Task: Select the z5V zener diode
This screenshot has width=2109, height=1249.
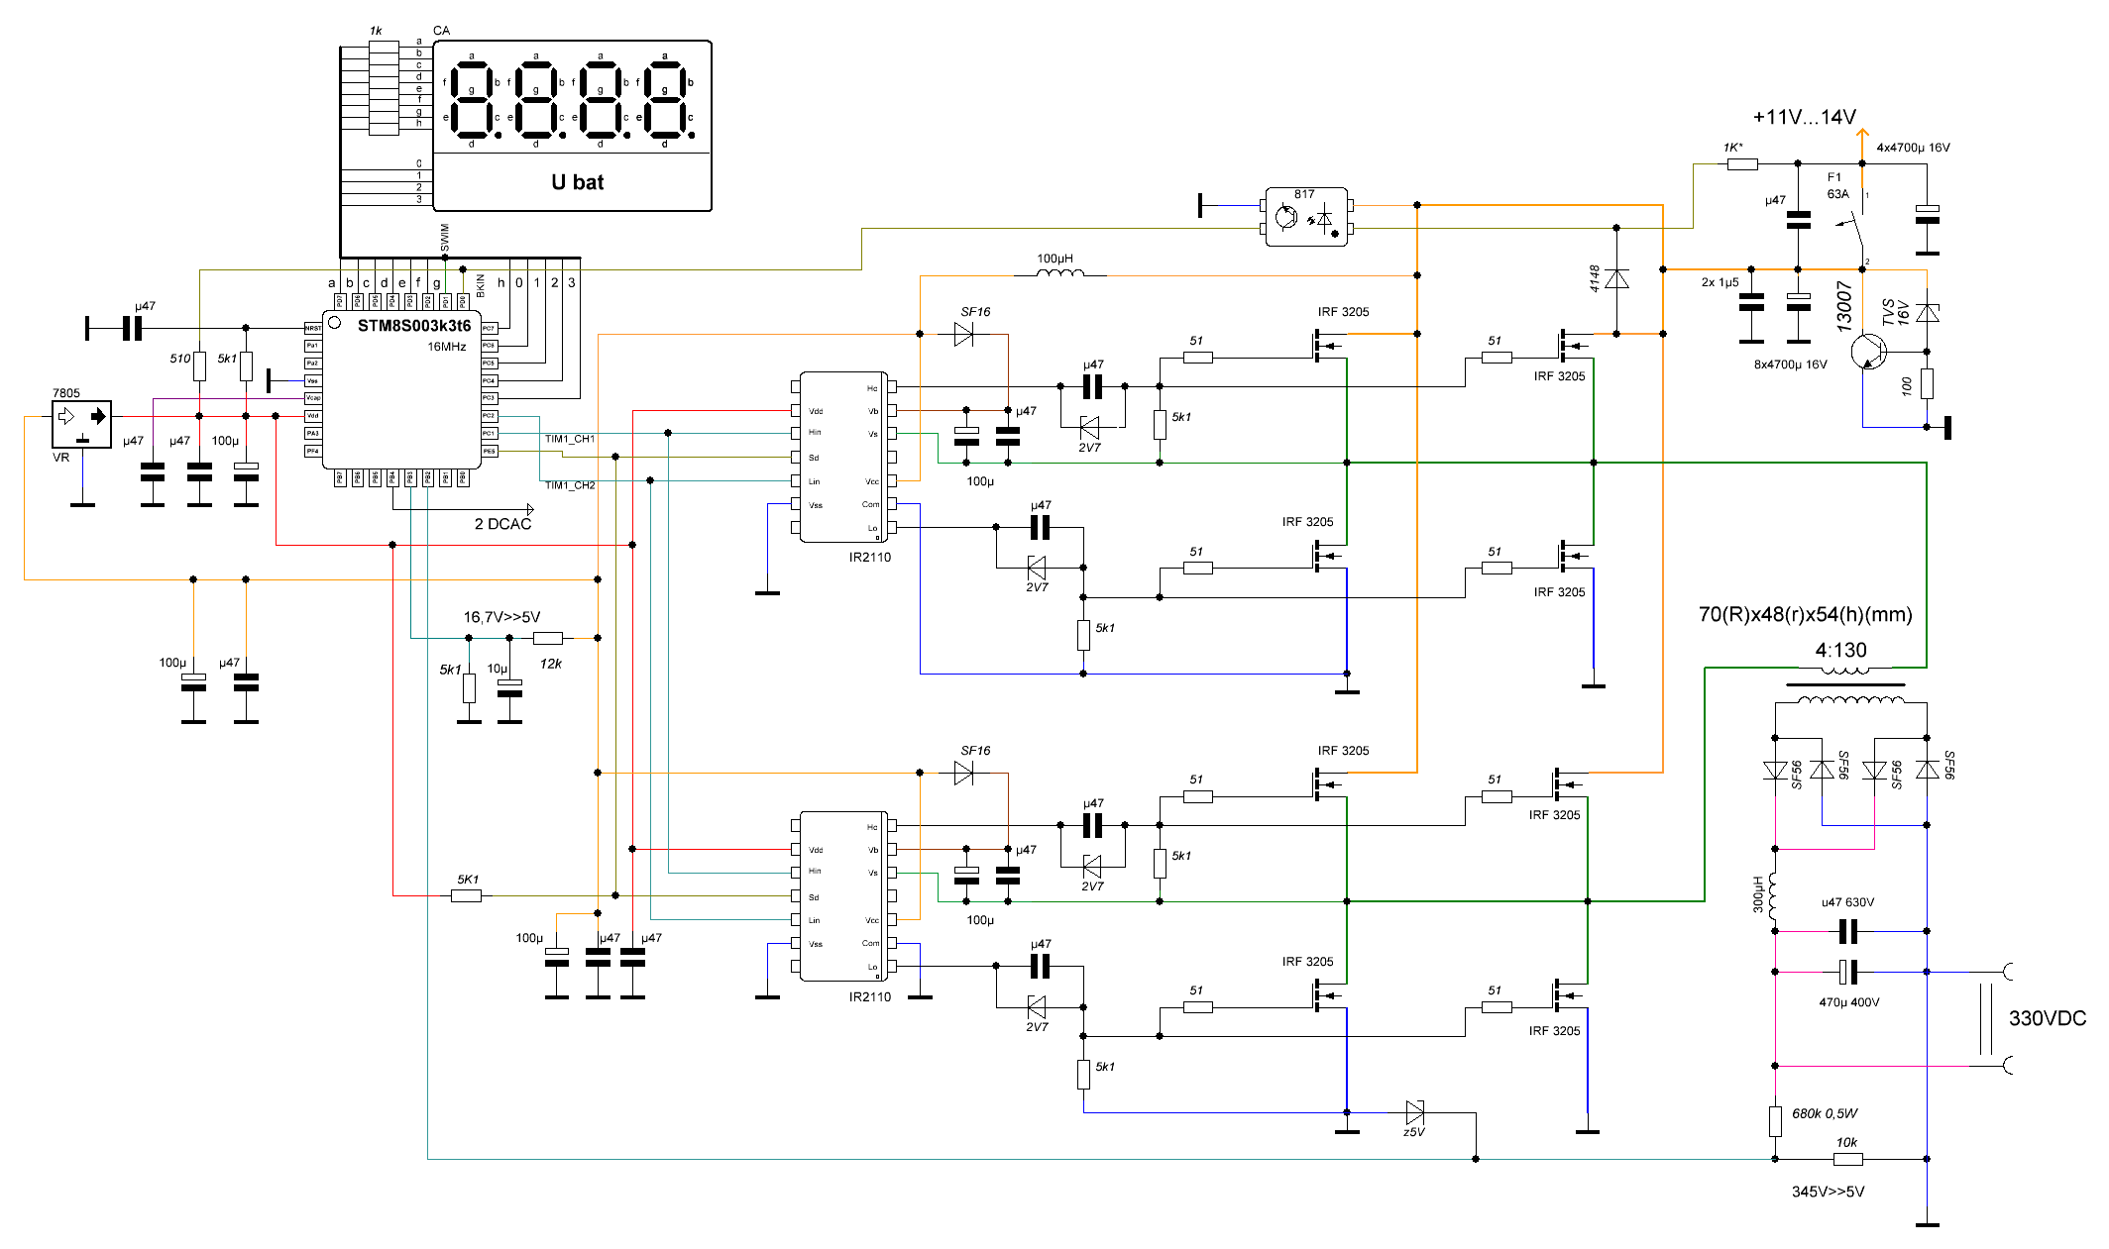Action: tap(1414, 1112)
